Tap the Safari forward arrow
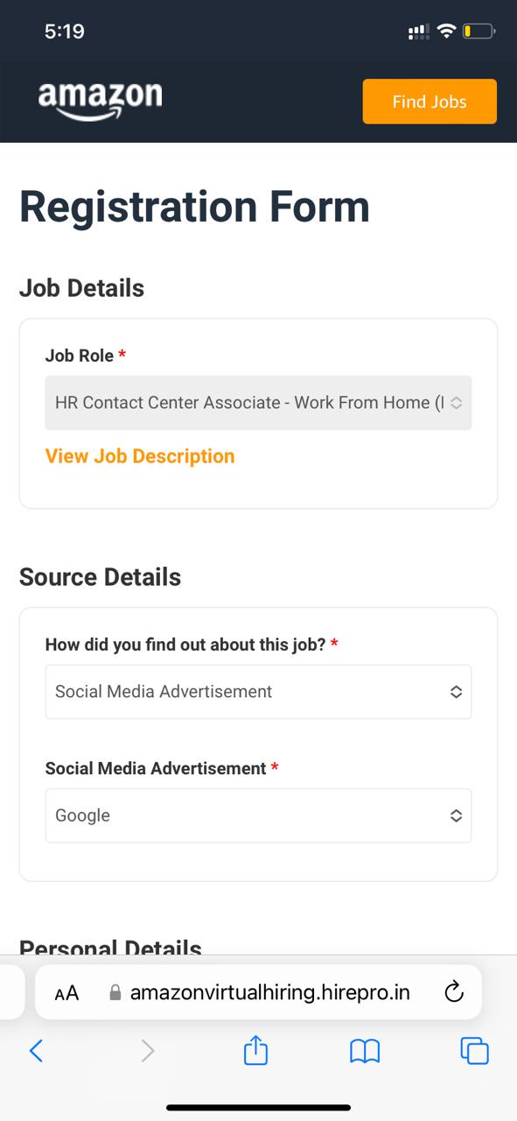The width and height of the screenshot is (517, 1121). pos(148,1050)
